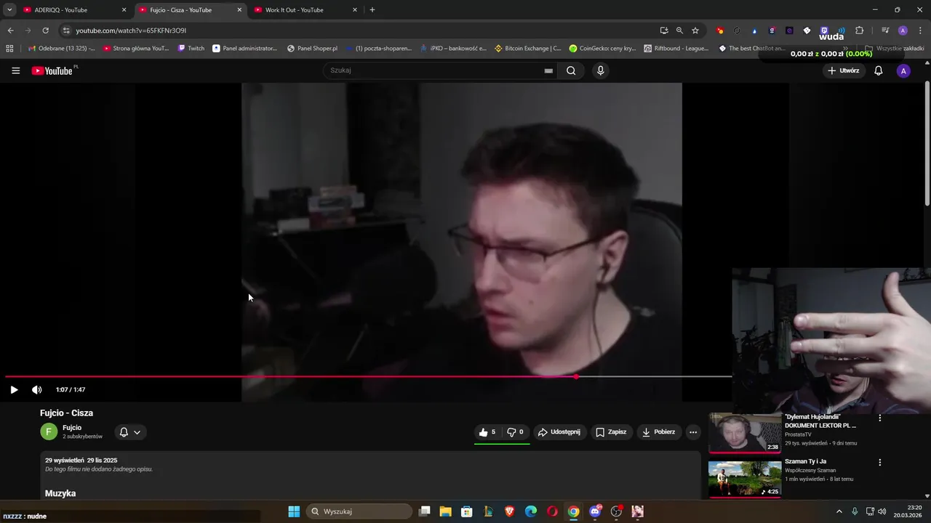The image size is (931, 523).
Task: Open the Twitch extension icon
Action: point(824,31)
